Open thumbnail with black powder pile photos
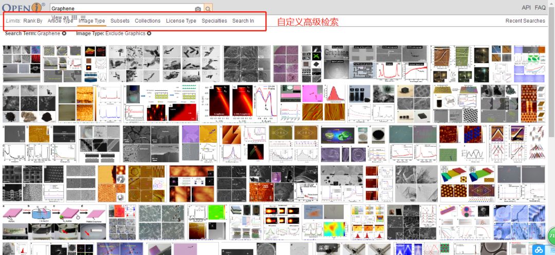 pyautogui.click(x=29, y=103)
